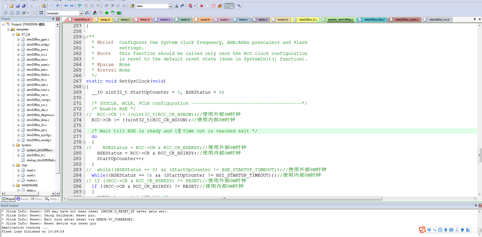
Task: Create a new file from toolbar
Action: [6, 6]
